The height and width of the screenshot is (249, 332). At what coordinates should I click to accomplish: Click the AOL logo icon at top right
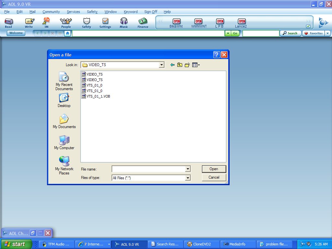coord(323,22)
